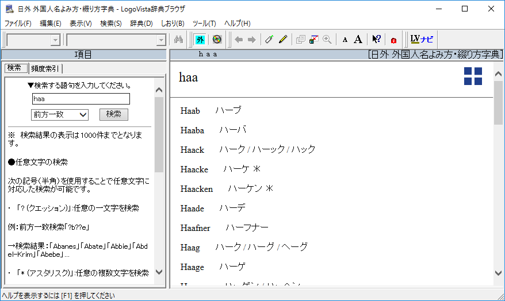Click the blue four-square grid icon
The height and width of the screenshot is (301, 505).
coord(473,76)
